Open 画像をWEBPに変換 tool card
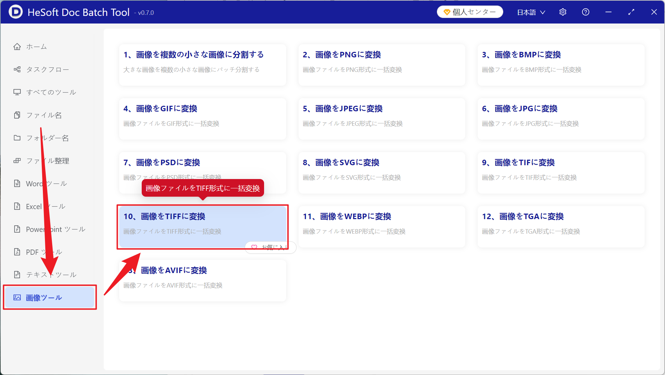Screen dimensions: 665x375 [x=382, y=226]
